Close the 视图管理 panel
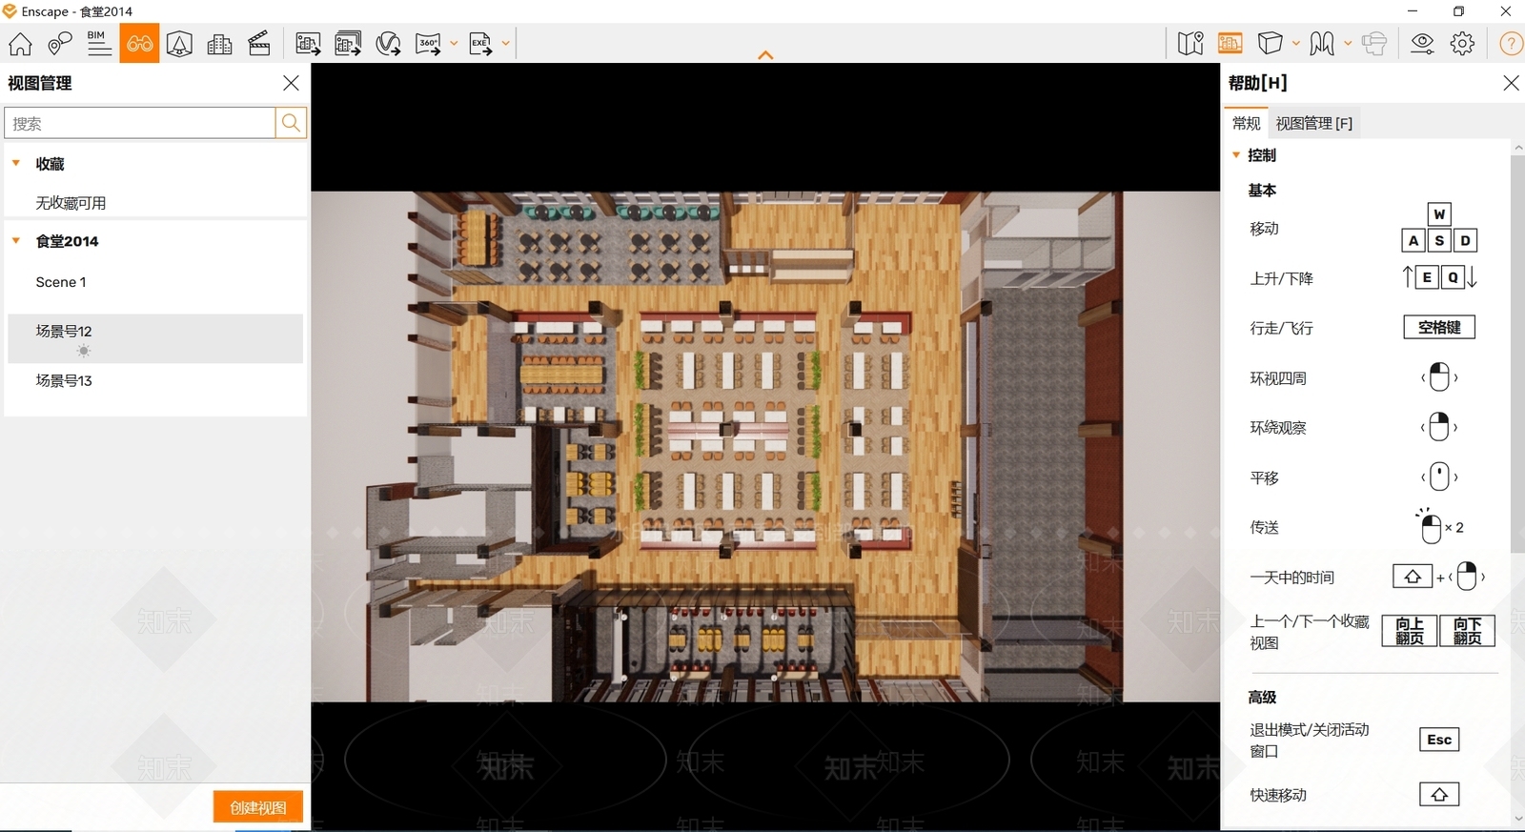Screen dimensions: 1525x832 point(291,83)
